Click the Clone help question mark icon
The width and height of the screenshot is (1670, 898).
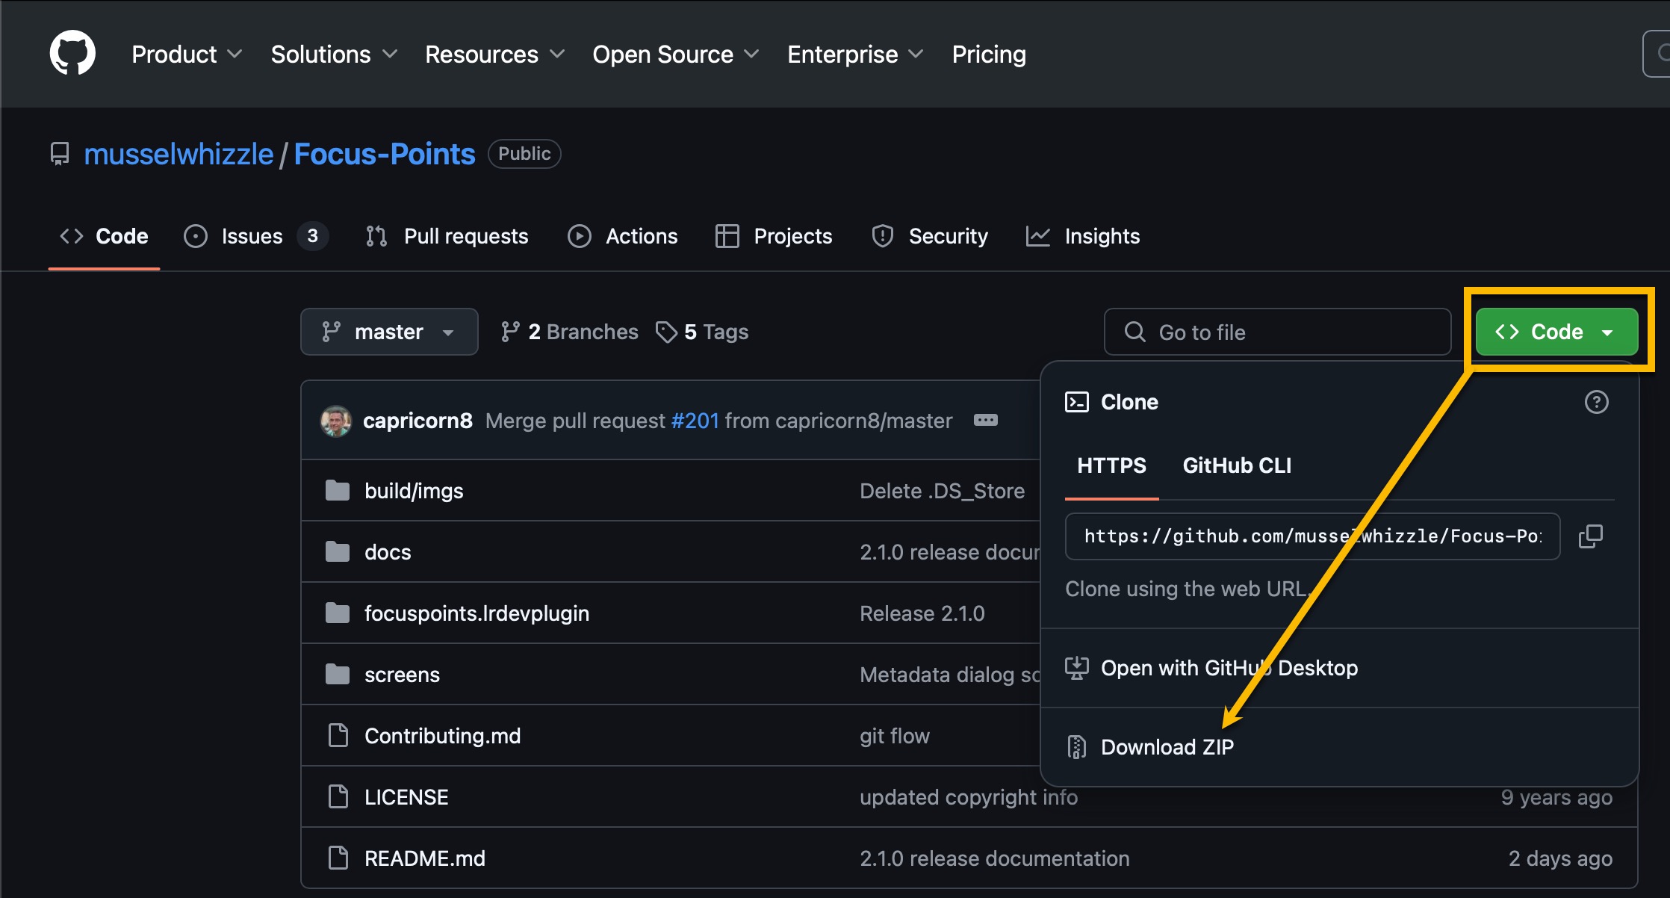click(1597, 402)
